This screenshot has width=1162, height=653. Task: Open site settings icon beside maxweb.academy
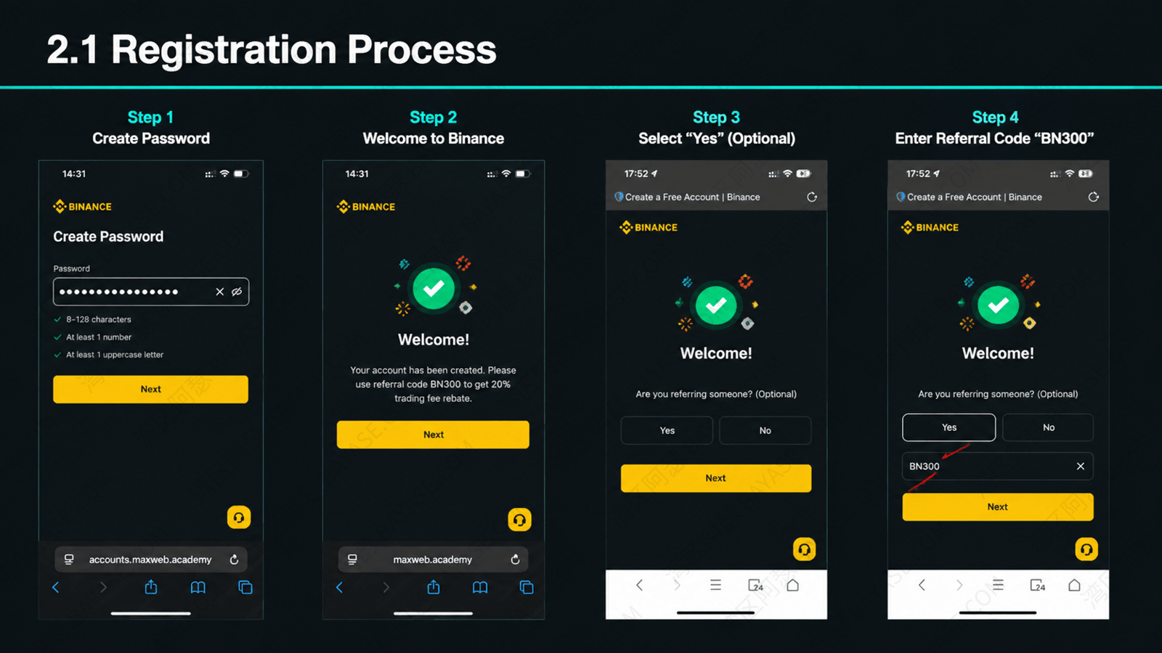tap(352, 559)
